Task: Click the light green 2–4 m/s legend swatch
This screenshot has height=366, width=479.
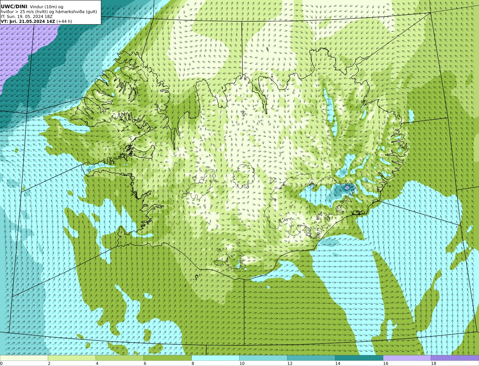Action: (x=72, y=358)
